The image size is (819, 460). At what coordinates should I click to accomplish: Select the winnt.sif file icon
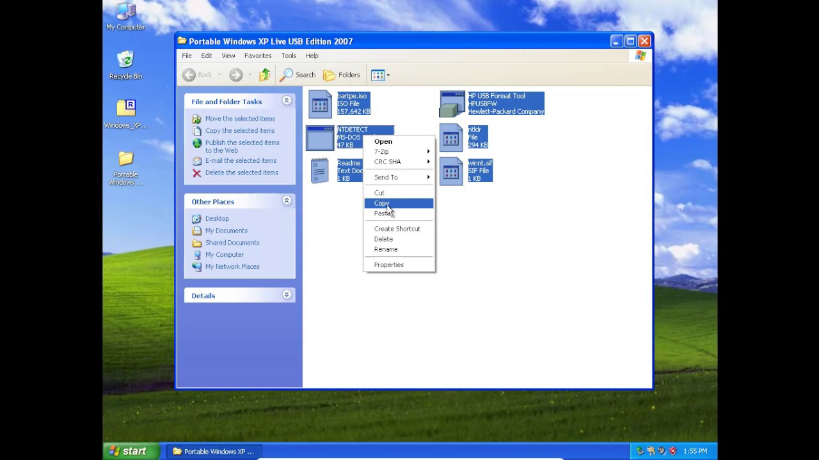[451, 171]
